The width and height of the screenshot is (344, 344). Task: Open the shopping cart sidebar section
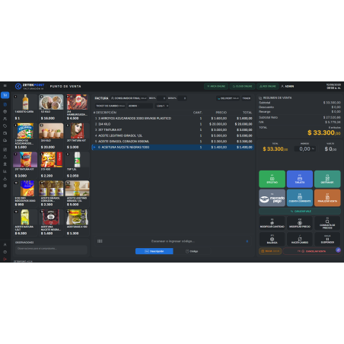click(x=5, y=95)
